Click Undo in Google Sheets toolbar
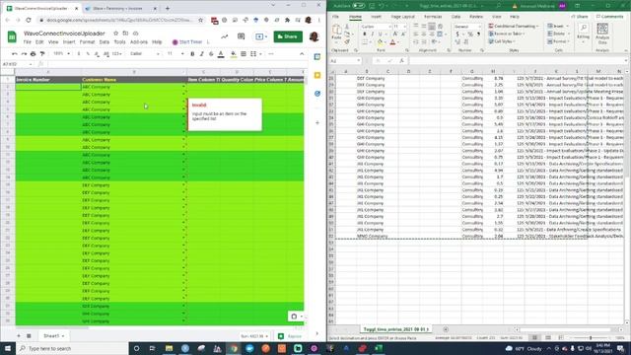Viewport: 631px width, 355px height. click(x=15, y=54)
